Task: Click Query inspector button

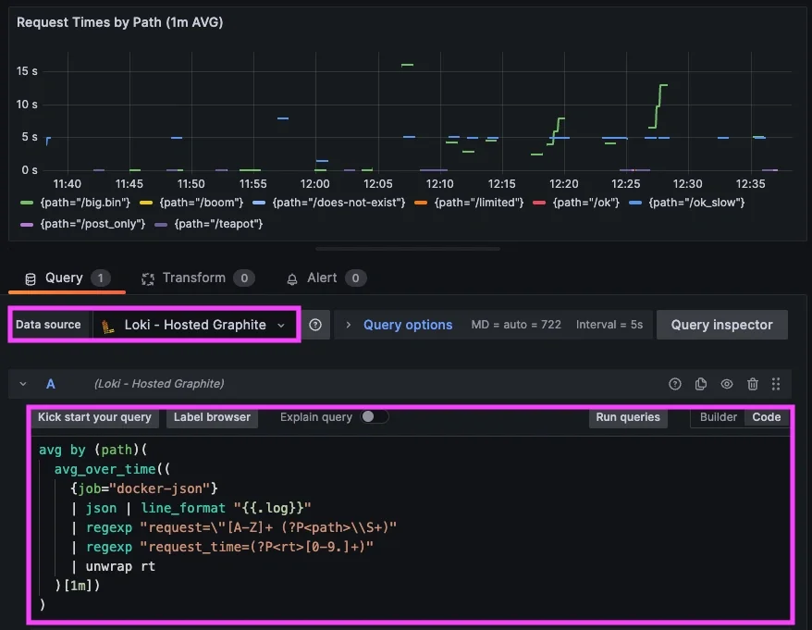Action: coord(722,325)
